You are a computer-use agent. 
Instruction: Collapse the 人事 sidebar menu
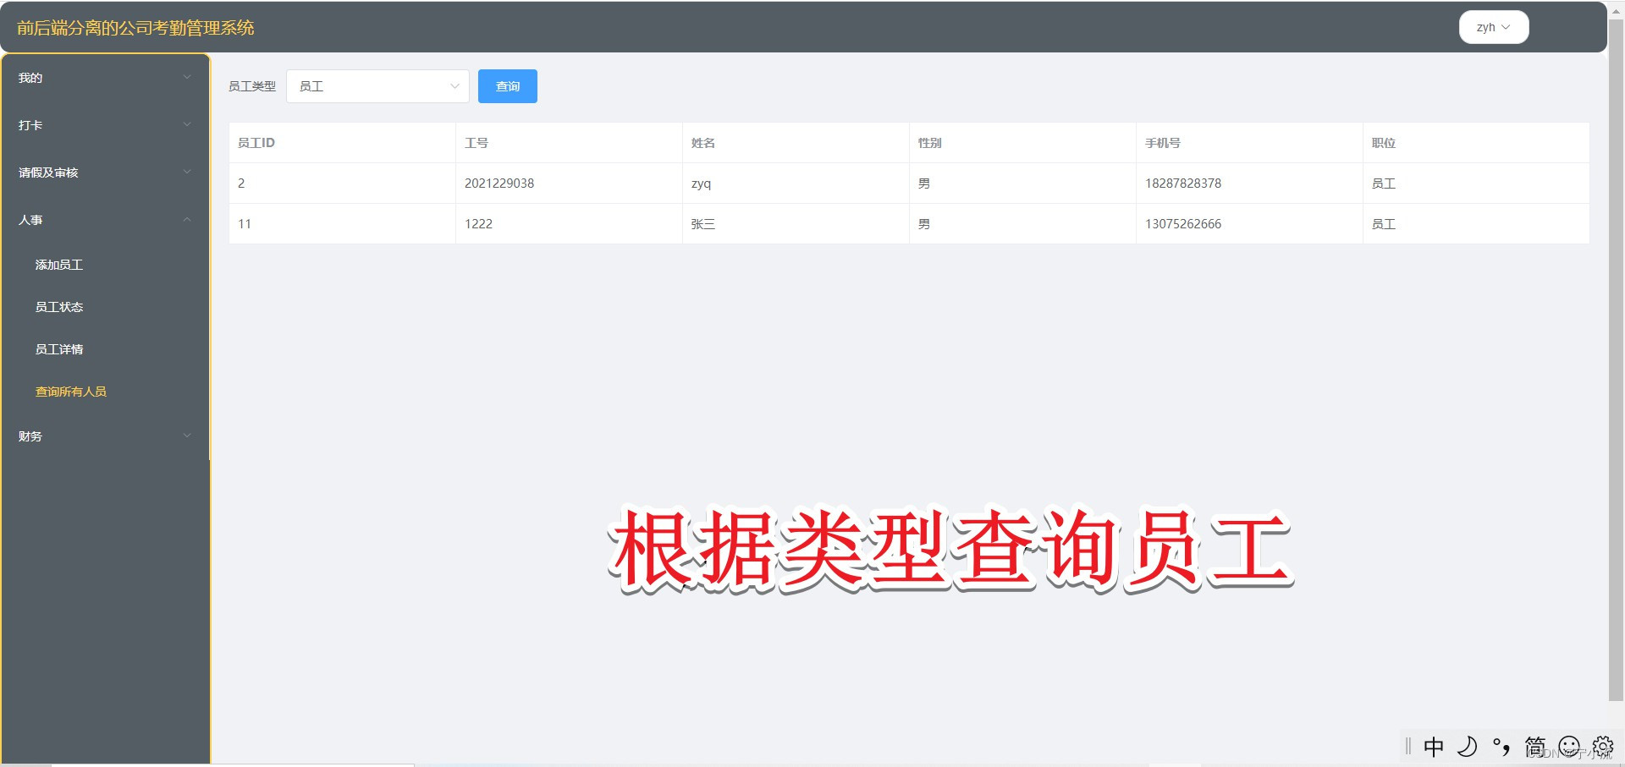click(105, 220)
